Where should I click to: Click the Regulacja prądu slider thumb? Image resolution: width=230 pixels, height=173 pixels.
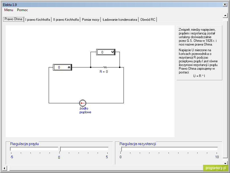click(59, 149)
